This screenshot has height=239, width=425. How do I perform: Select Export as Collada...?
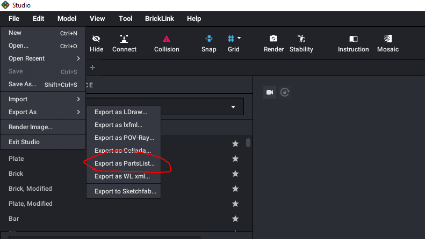point(124,151)
